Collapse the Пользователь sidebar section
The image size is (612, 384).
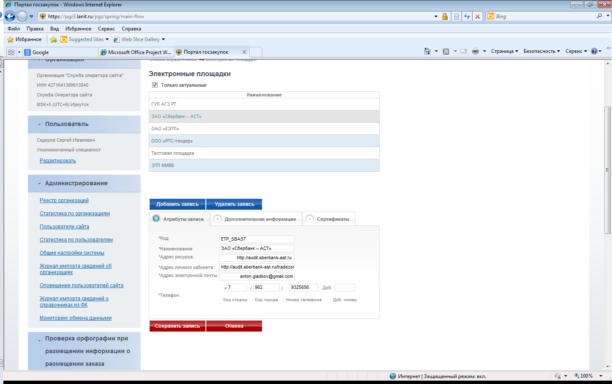(x=39, y=124)
